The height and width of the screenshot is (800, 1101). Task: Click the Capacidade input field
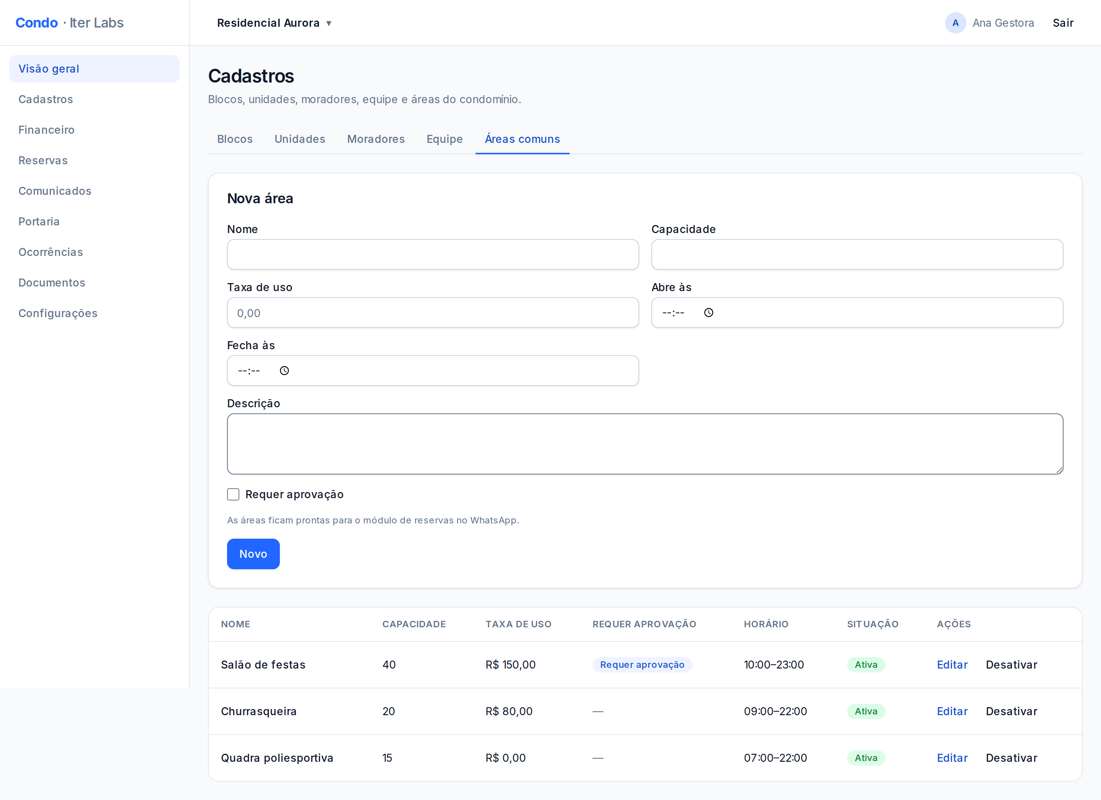(x=857, y=255)
